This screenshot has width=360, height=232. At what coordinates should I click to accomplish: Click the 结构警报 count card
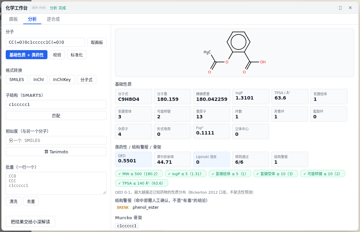(x=290, y=159)
